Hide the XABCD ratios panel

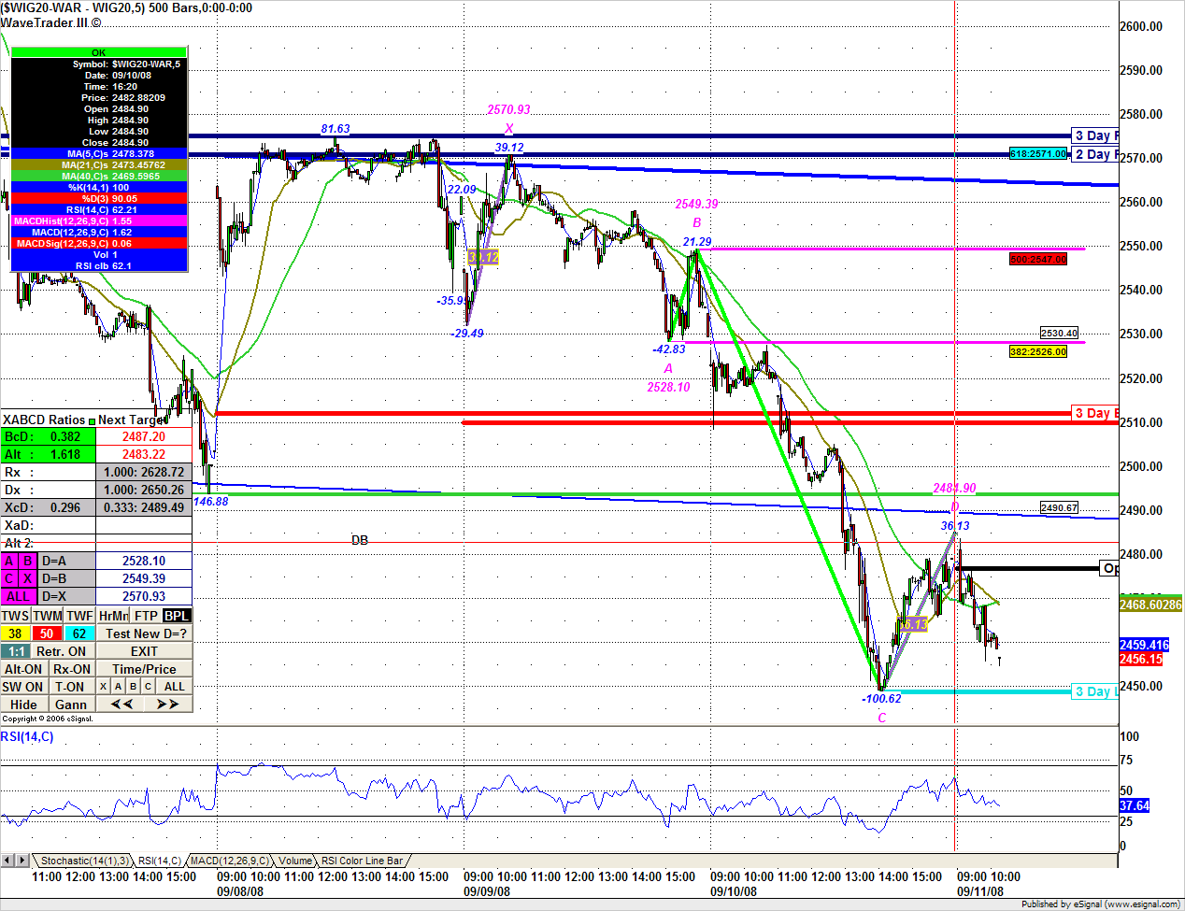pyautogui.click(x=24, y=705)
